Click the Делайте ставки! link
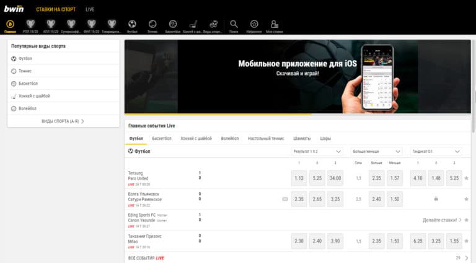This screenshot has width=476, height=263. (442, 220)
